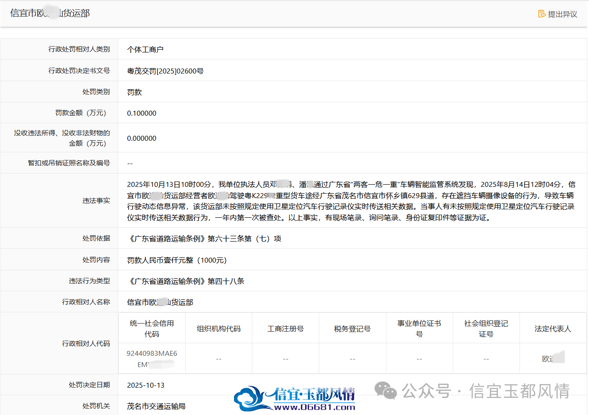Select the 事业单位证书号 column header
The height and width of the screenshot is (415, 589).
click(x=419, y=329)
